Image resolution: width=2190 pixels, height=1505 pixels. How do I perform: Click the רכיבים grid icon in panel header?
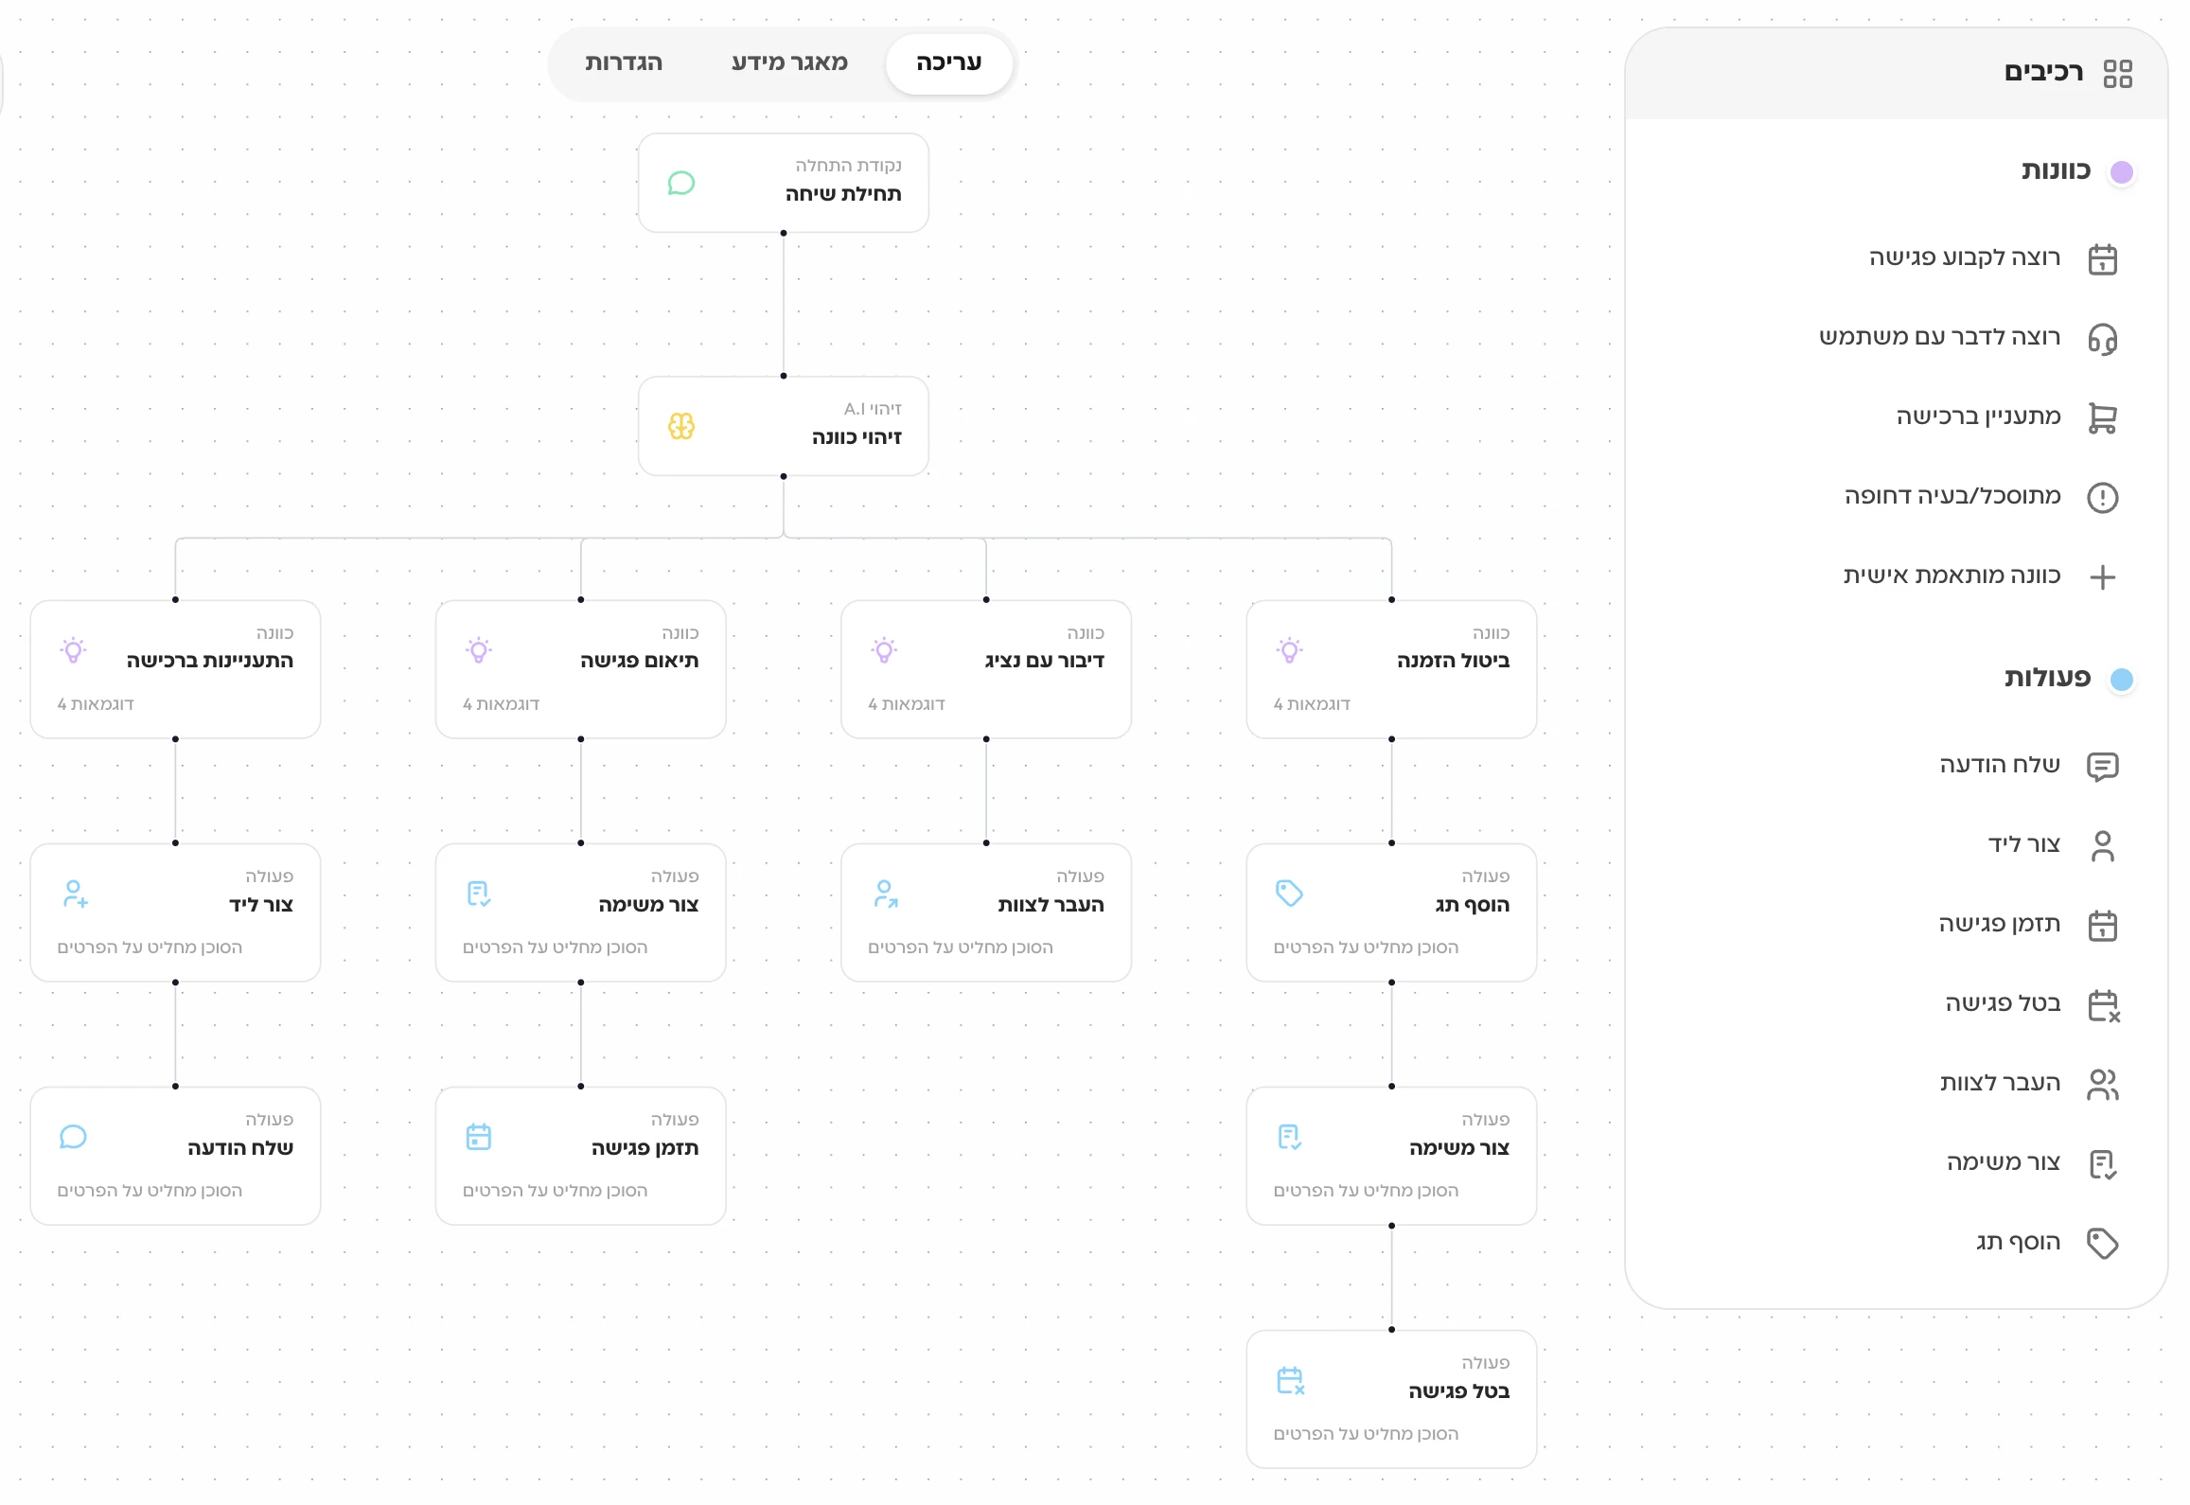[x=2117, y=73]
